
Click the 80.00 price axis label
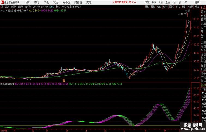coord(196,19)
